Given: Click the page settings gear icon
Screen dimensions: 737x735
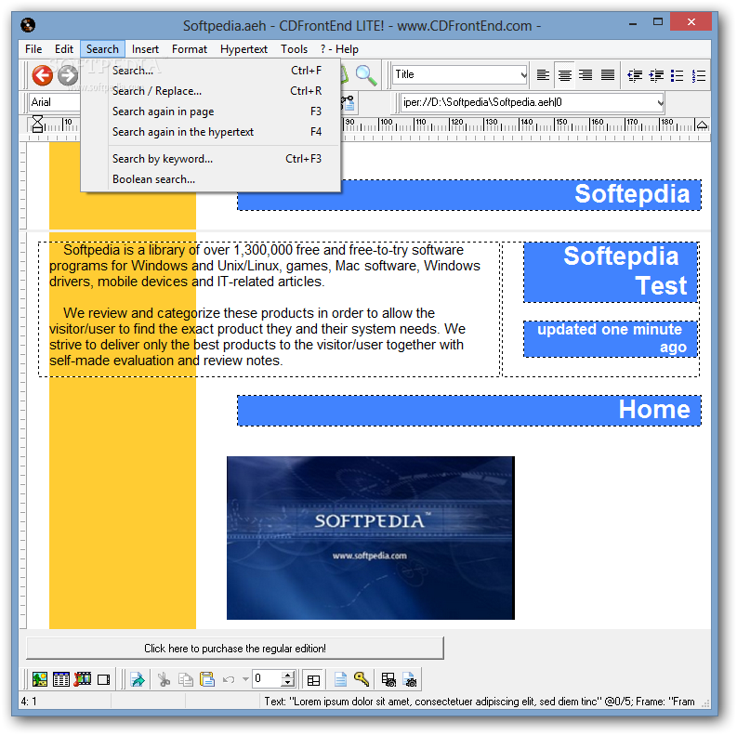Looking at the screenshot, I should click(x=410, y=679).
